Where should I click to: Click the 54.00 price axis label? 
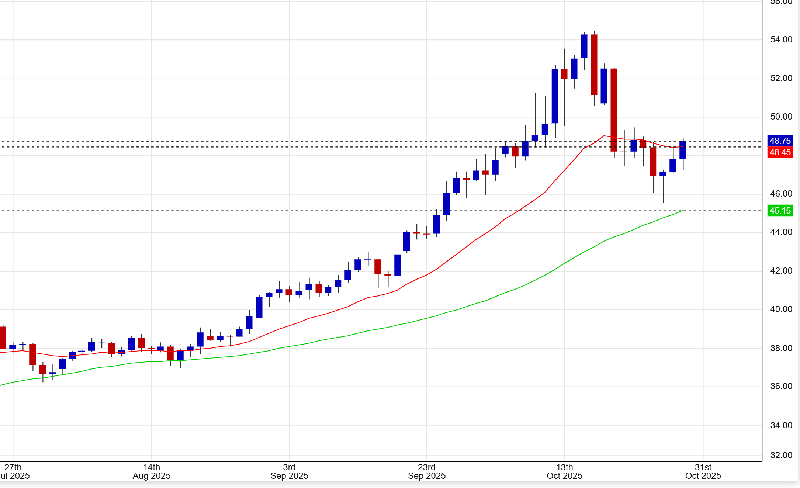coord(781,39)
